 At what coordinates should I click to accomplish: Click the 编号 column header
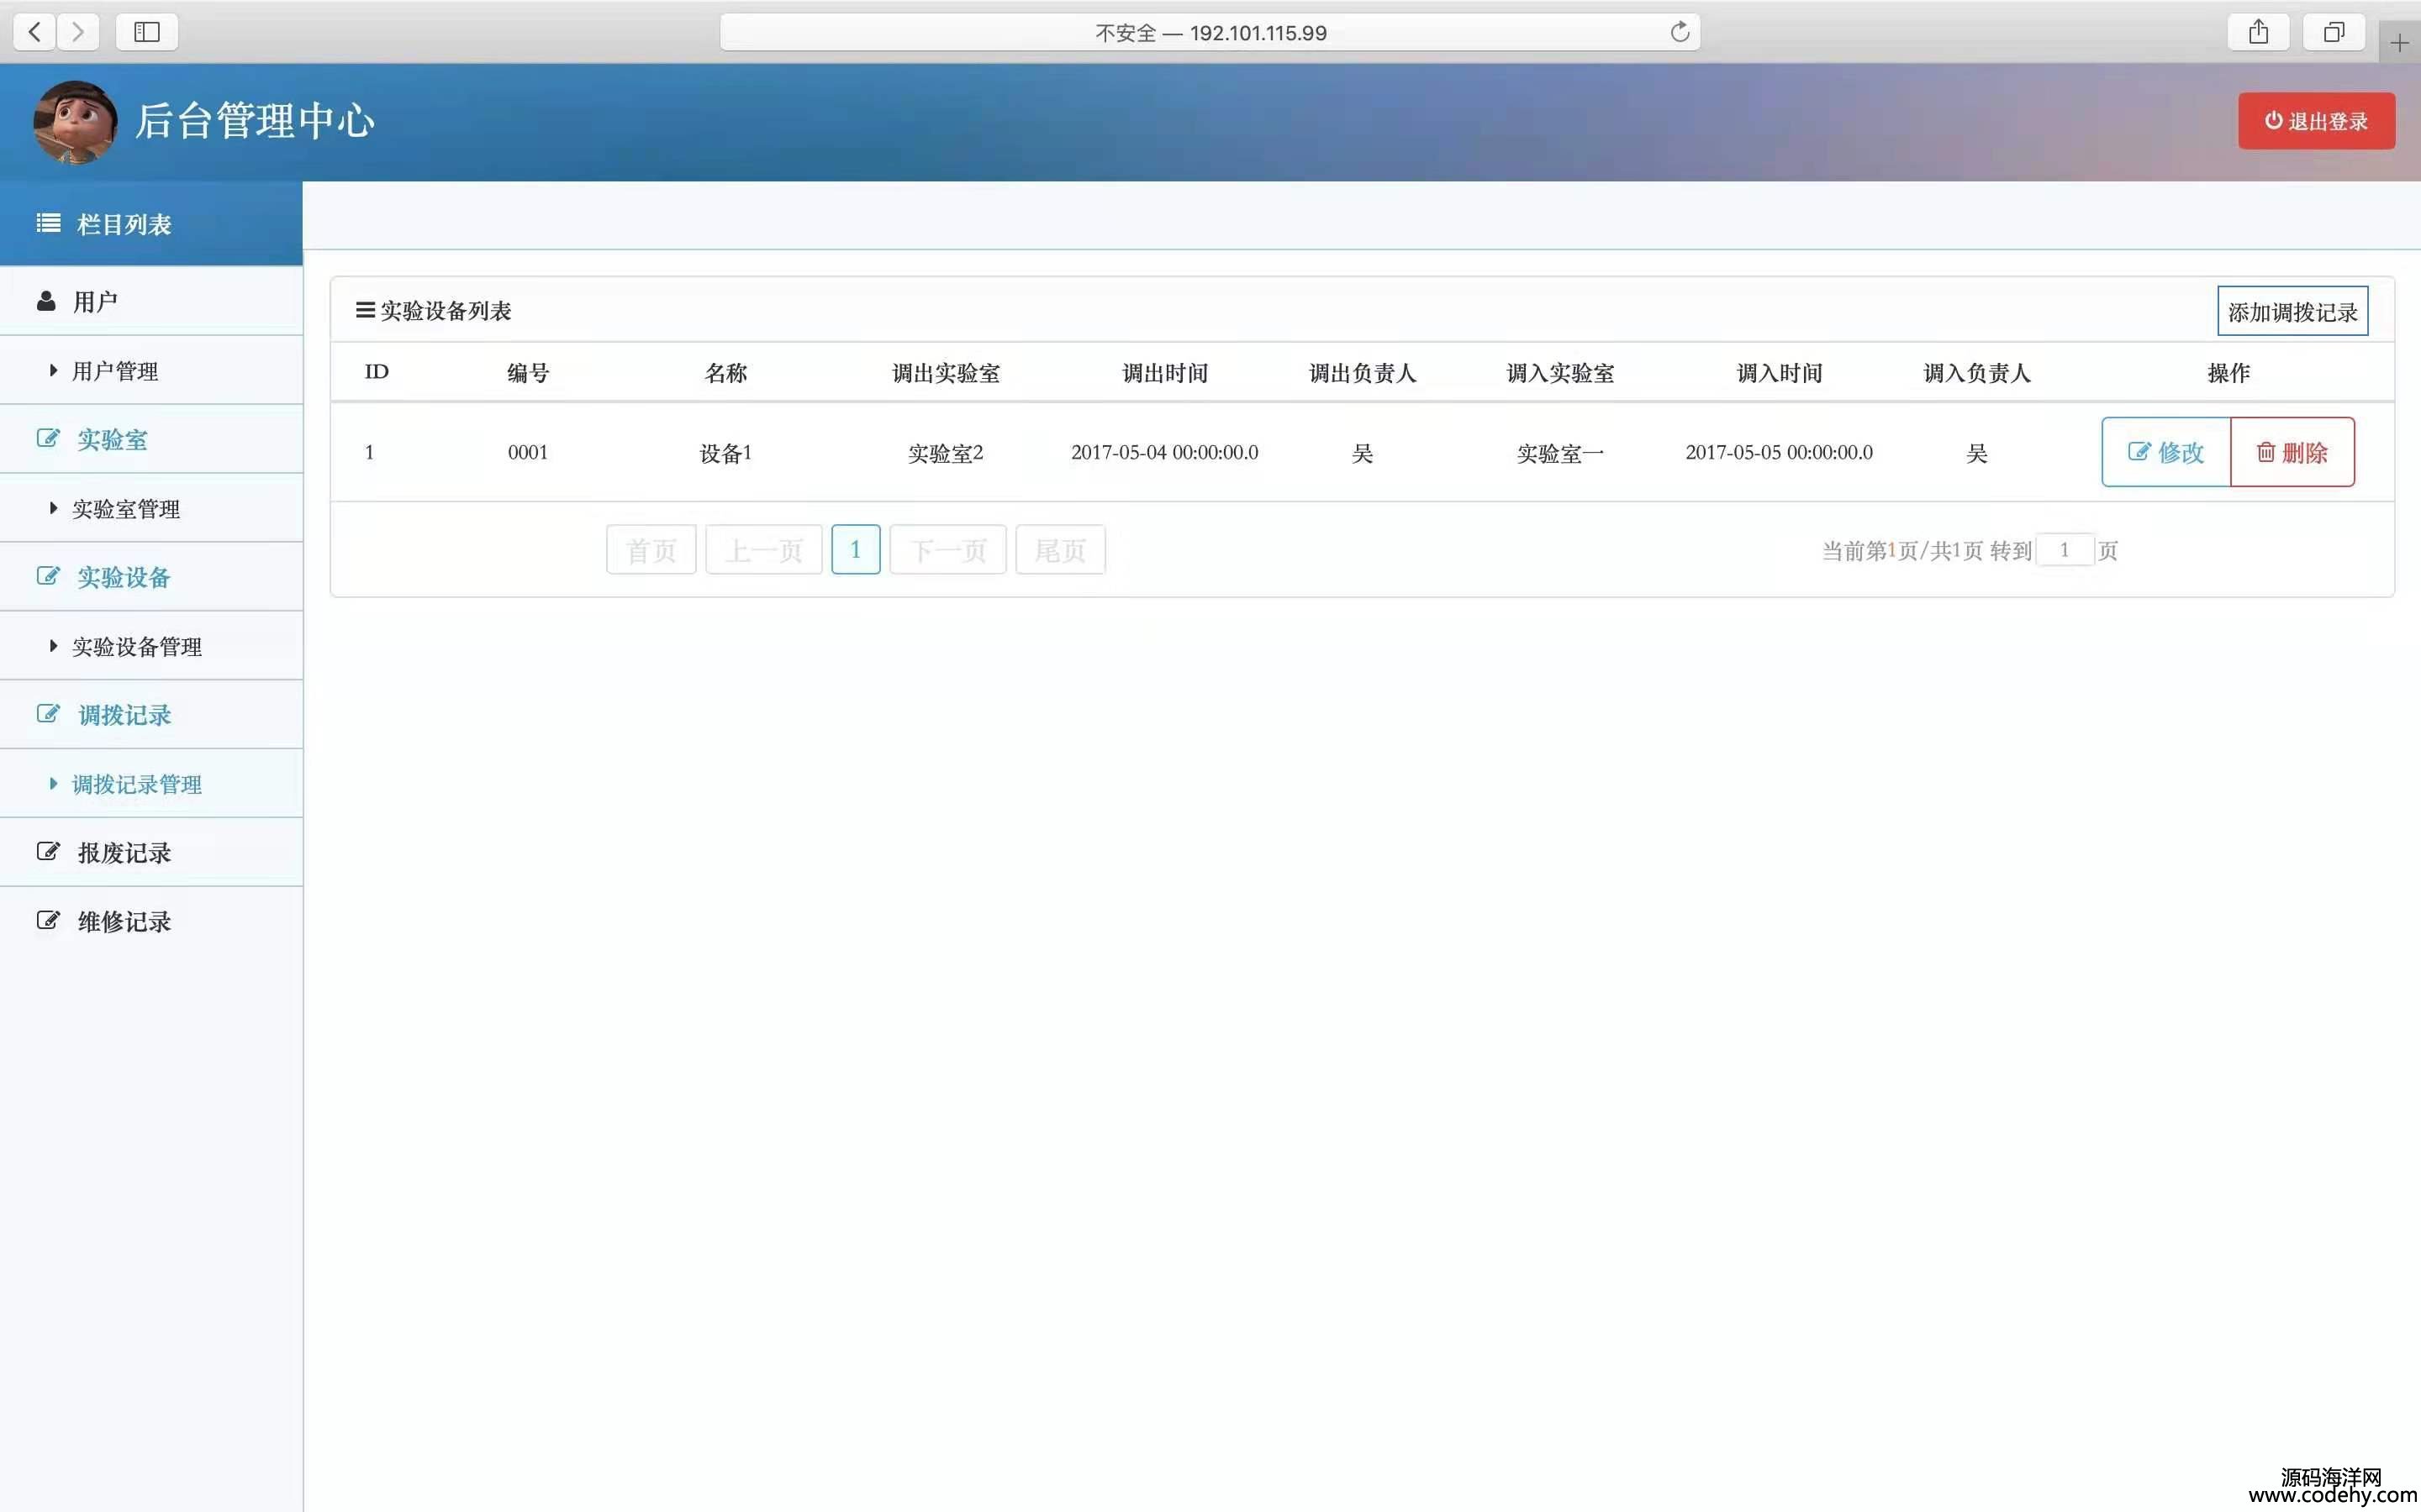[x=528, y=373]
